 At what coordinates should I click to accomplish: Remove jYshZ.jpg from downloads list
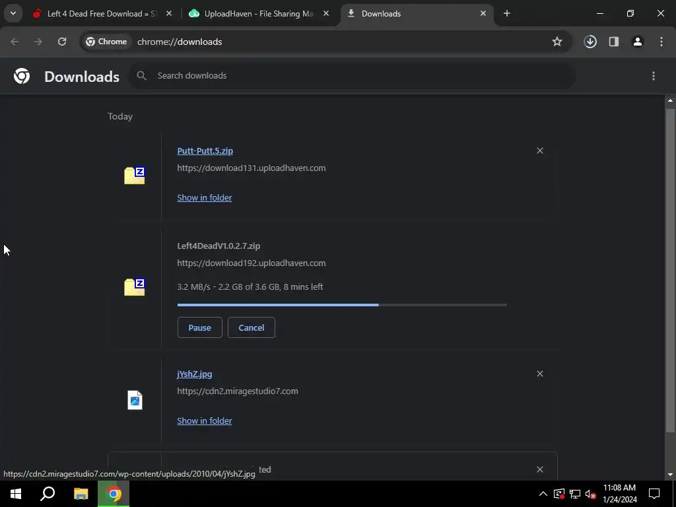point(540,374)
